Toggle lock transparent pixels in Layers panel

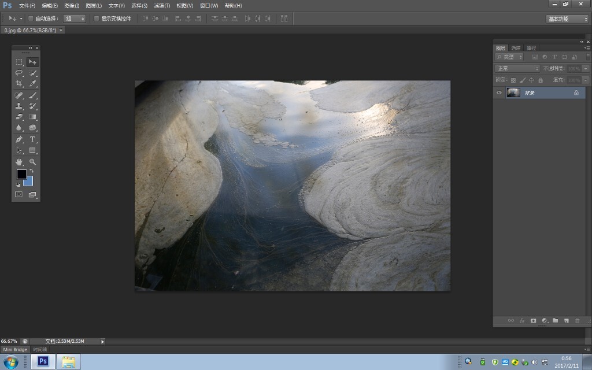513,80
